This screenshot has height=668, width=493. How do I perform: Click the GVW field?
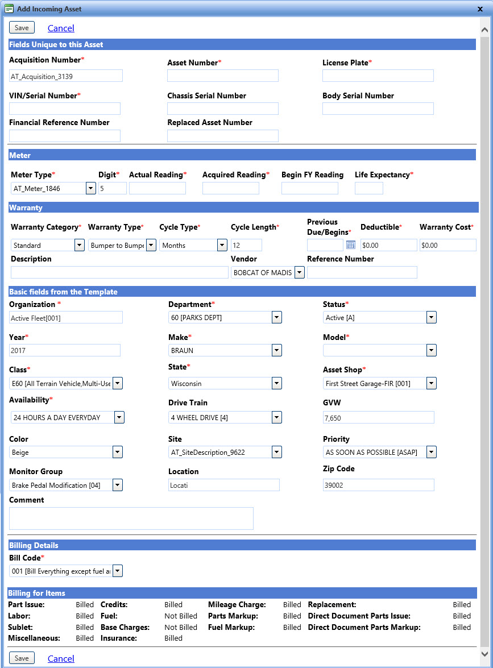pyautogui.click(x=378, y=417)
